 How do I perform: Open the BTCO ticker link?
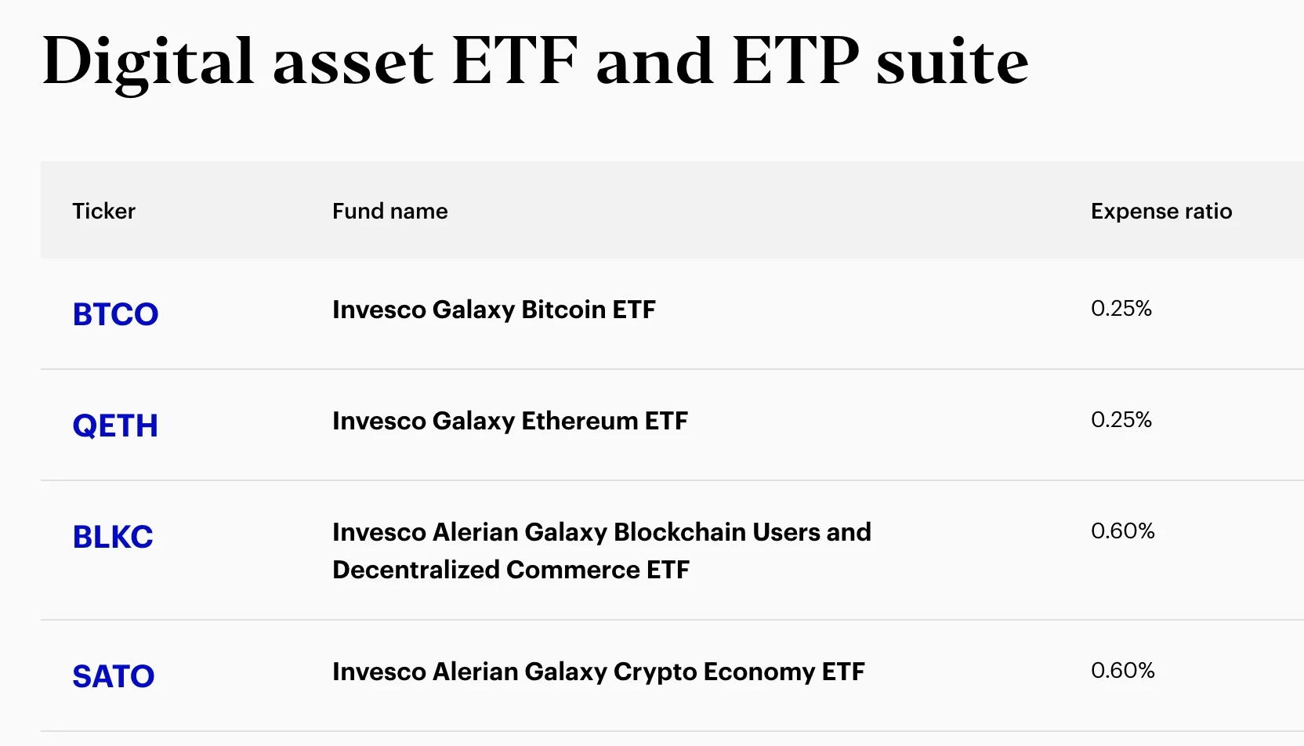(115, 314)
